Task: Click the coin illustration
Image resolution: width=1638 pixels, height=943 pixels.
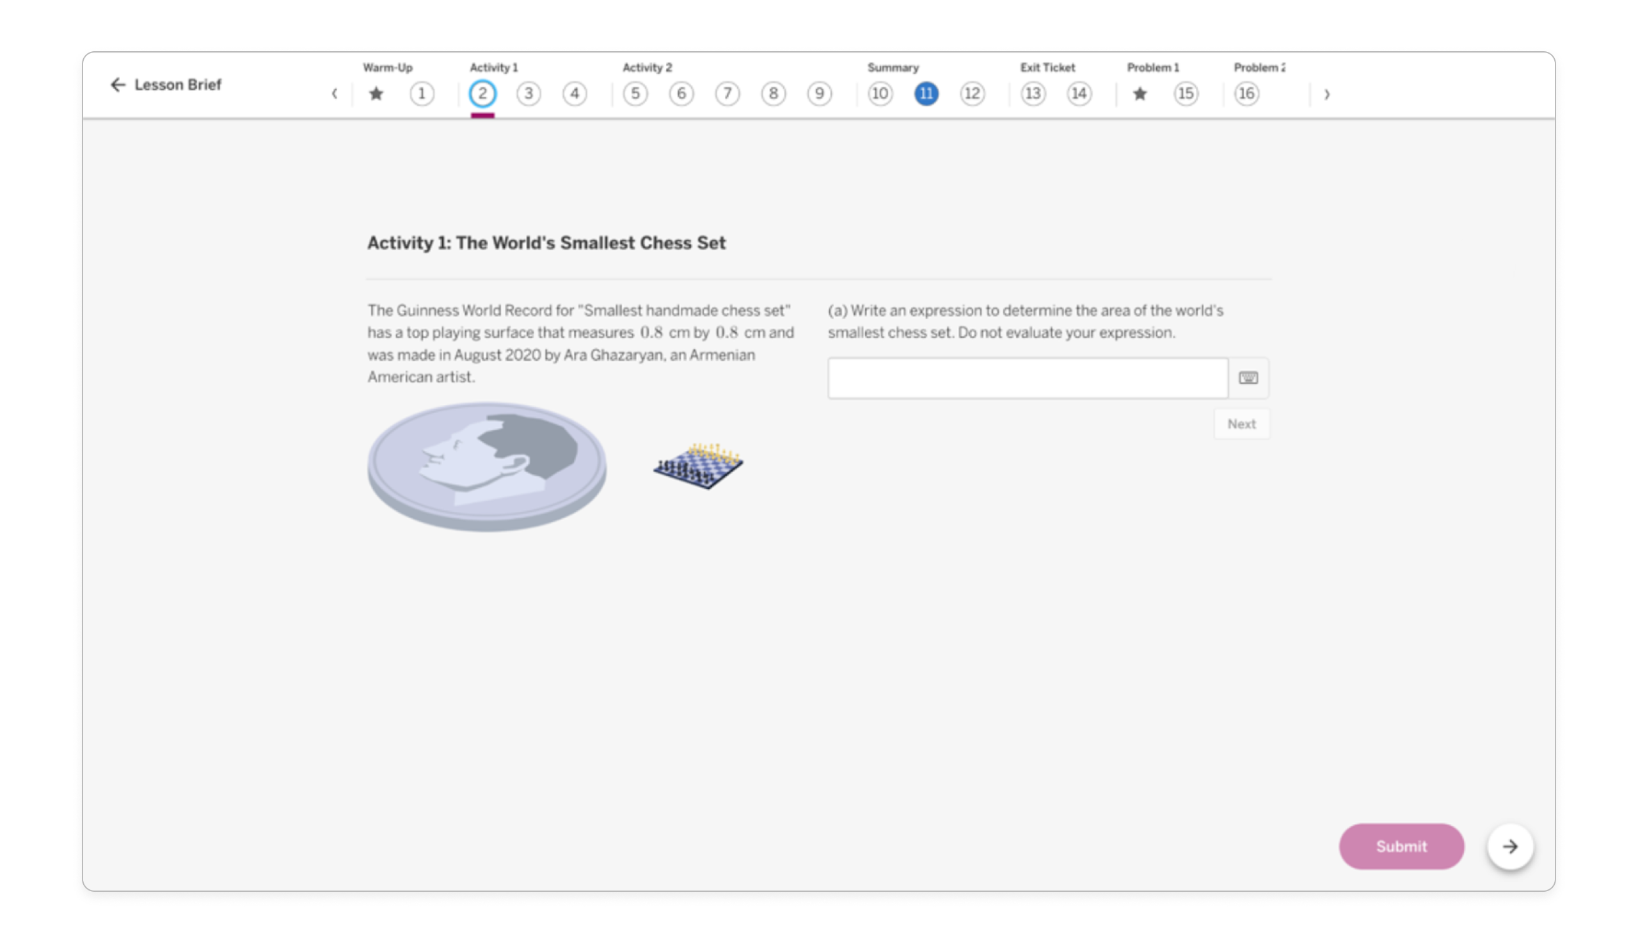Action: [x=487, y=467]
